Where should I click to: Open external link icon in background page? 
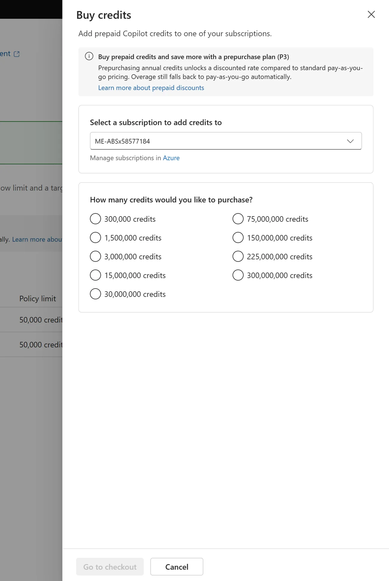pos(17,54)
